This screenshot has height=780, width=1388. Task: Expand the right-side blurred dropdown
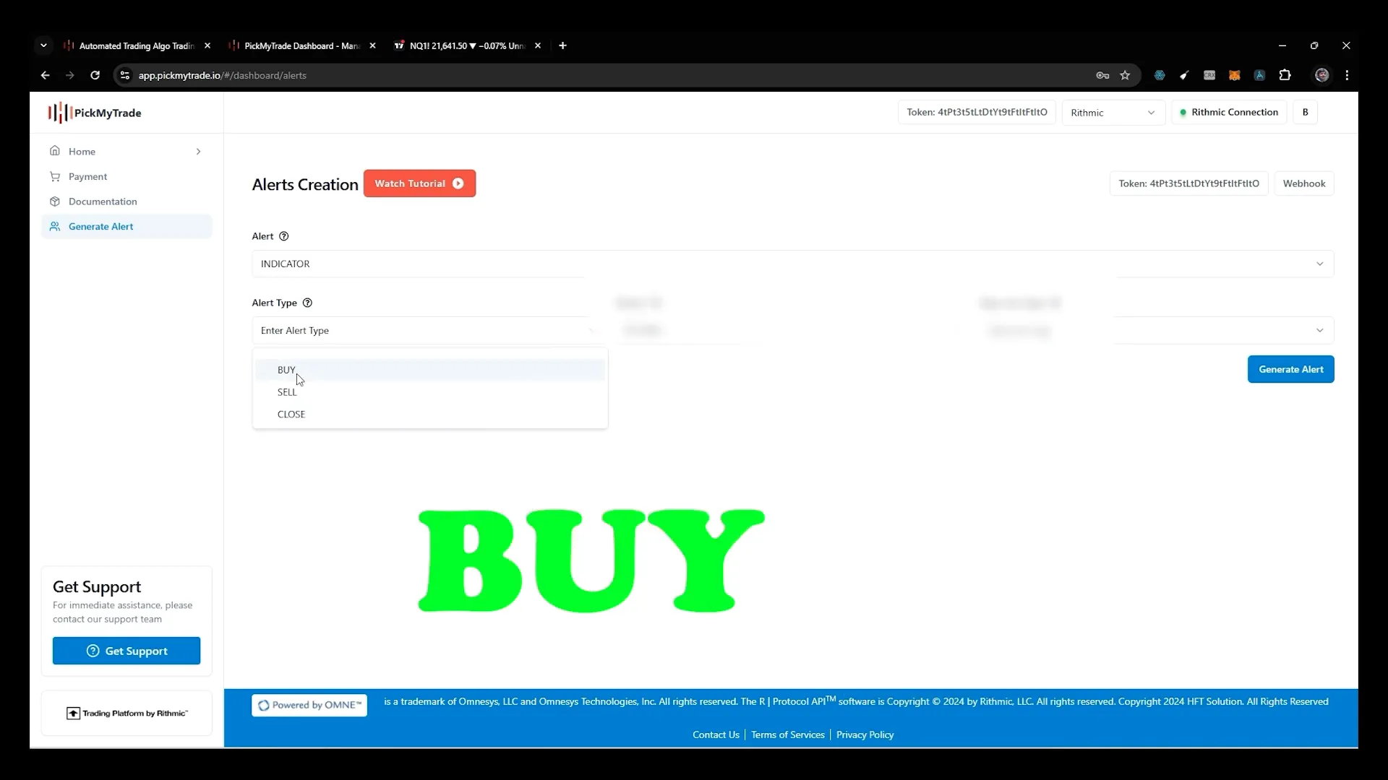click(x=1319, y=331)
